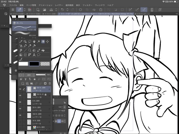Select the Eyedropper tool in tool palette
This screenshot has width=179, height=134.
(x=21, y=42)
